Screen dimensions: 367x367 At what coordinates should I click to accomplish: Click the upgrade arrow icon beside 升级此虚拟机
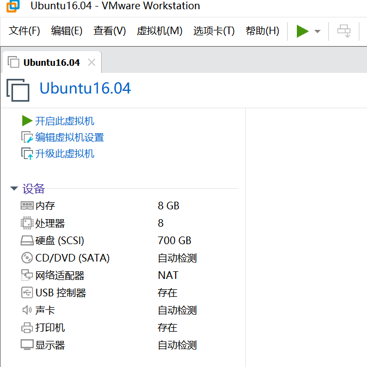27,153
